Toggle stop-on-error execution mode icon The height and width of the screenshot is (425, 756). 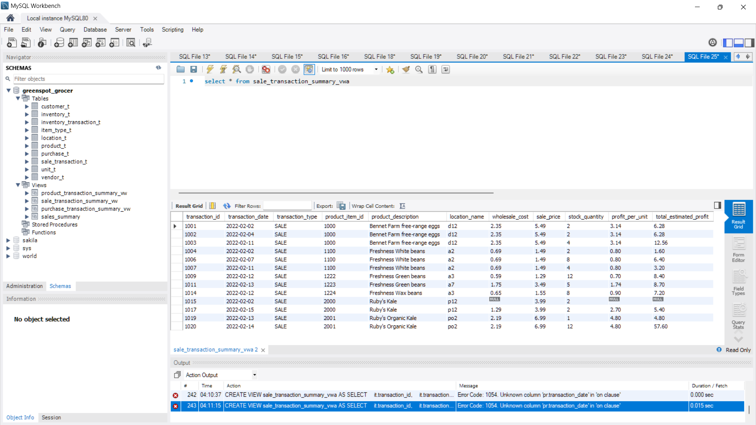pyautogui.click(x=266, y=69)
